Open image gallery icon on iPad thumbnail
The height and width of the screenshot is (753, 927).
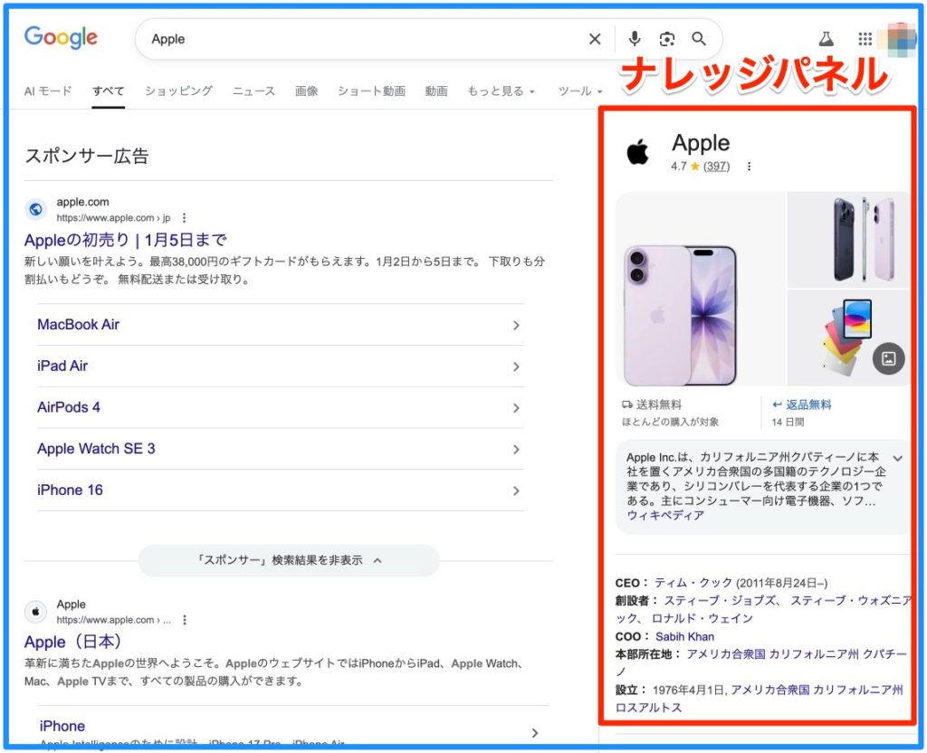click(888, 358)
